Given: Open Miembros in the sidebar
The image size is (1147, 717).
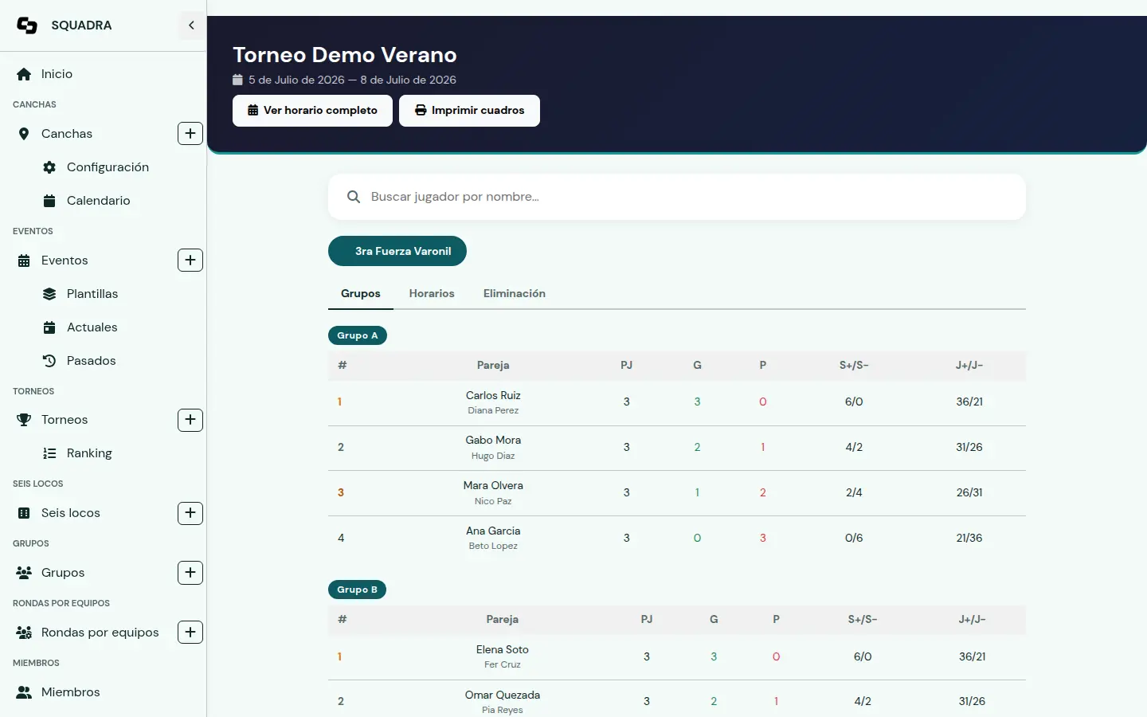Looking at the screenshot, I should click(x=70, y=692).
